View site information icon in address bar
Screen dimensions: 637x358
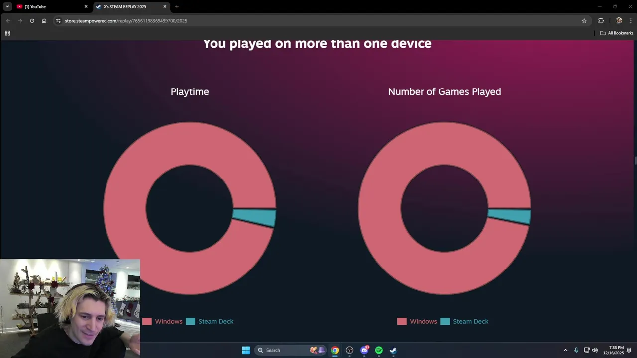58,21
